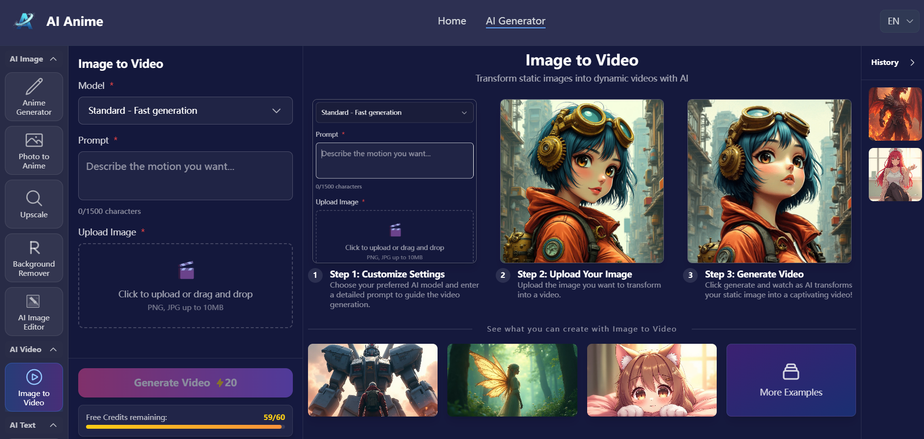Open More Examples gallery
This screenshot has height=439, width=924.
pos(791,380)
